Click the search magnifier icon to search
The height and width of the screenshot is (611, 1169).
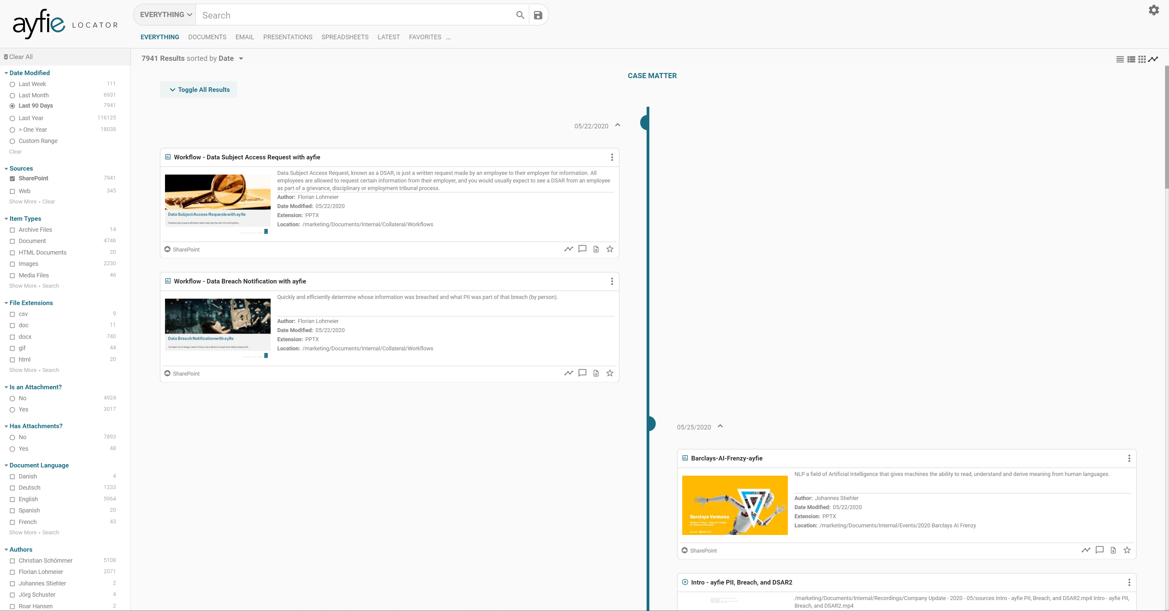pos(520,15)
